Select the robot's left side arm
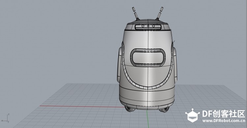The image size is (247, 128). (x=120, y=65)
